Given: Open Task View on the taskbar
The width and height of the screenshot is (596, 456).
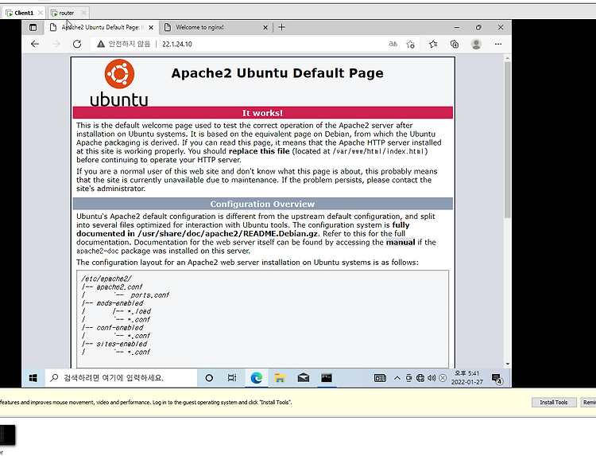Looking at the screenshot, I should pyautogui.click(x=232, y=378).
